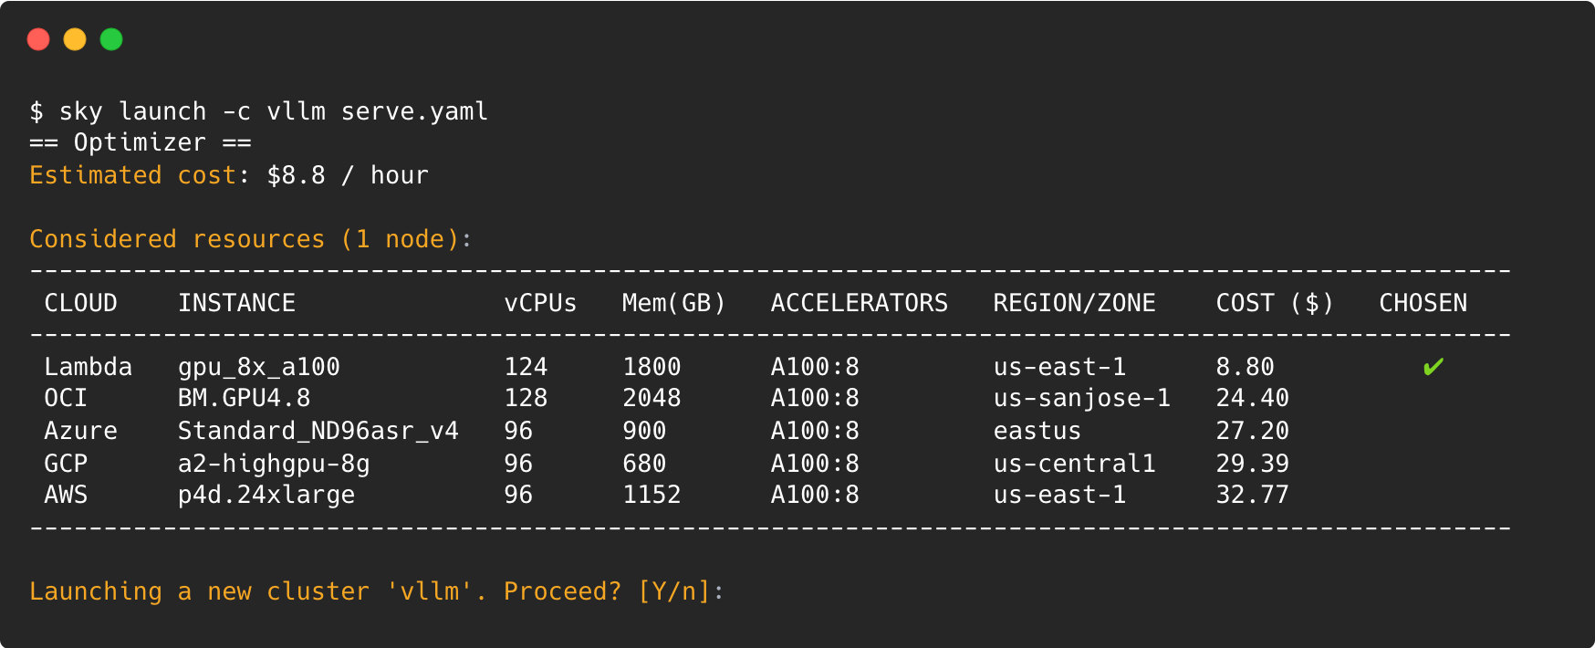The image size is (1595, 648).
Task: Select the Lambda row cloud name
Action: click(x=89, y=367)
